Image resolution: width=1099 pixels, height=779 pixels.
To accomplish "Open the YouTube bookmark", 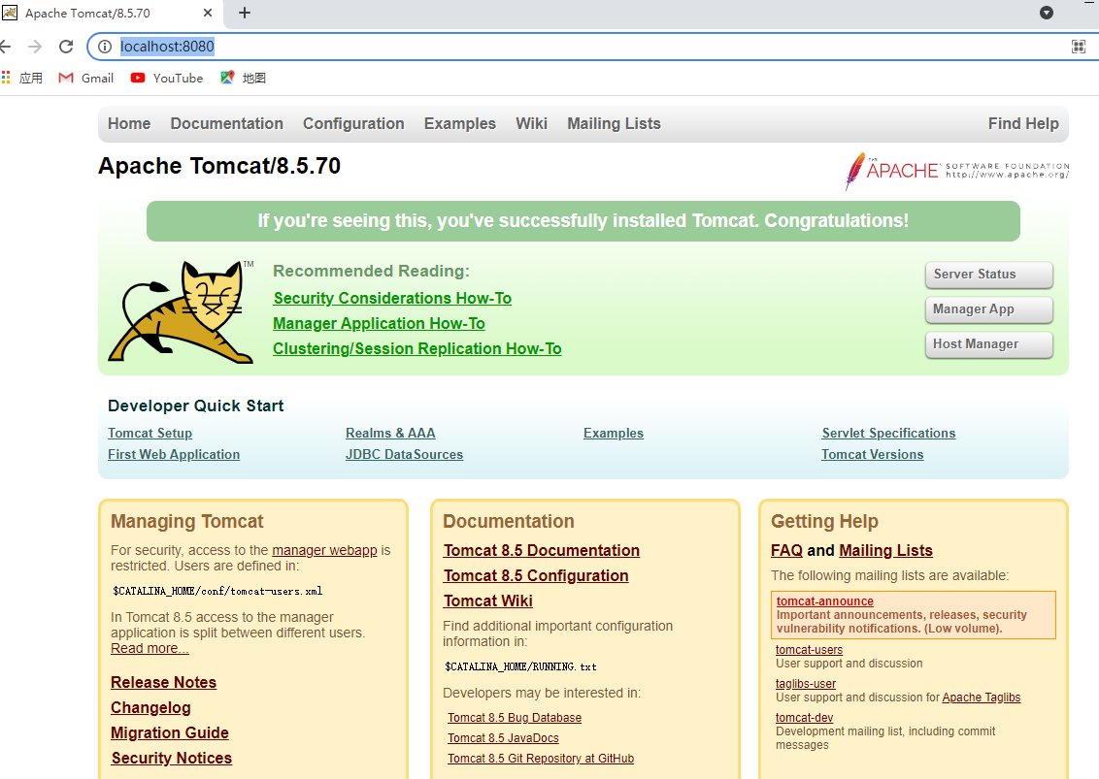I will (x=166, y=78).
